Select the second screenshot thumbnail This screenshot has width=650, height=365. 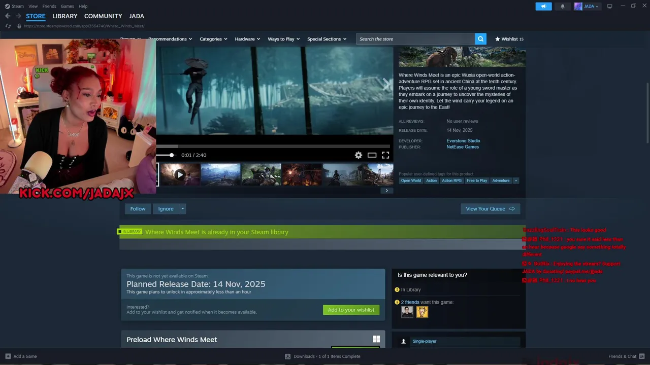pos(220,174)
